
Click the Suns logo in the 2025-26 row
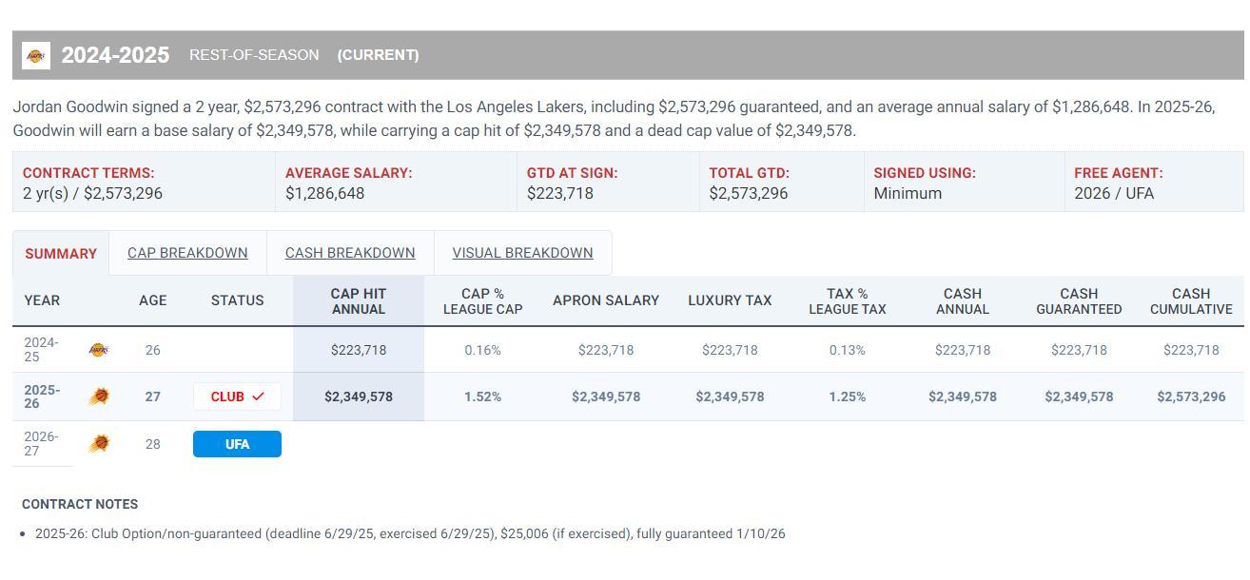coord(98,396)
